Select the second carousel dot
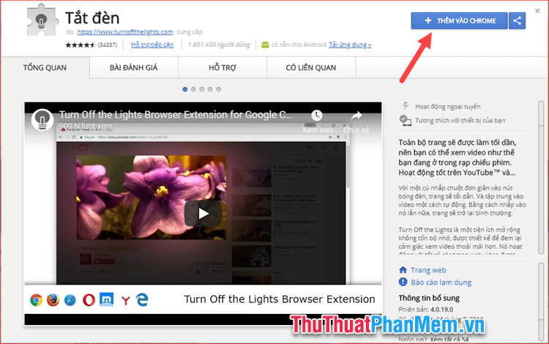The width and height of the screenshot is (549, 344). pos(193,89)
